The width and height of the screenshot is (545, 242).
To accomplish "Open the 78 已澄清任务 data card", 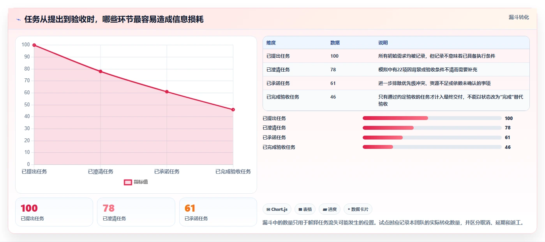I will click(136, 212).
